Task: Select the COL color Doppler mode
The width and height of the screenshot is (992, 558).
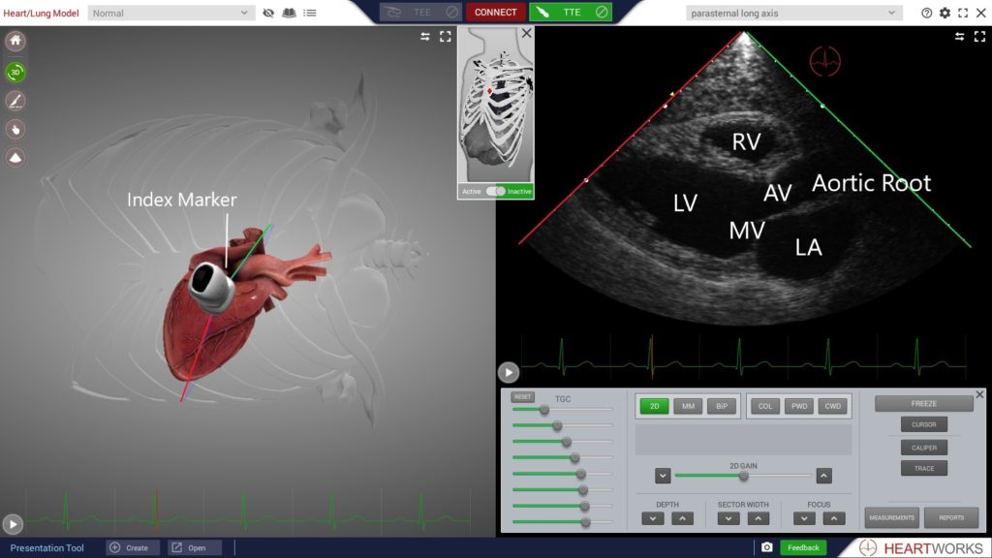Action: [x=765, y=407]
